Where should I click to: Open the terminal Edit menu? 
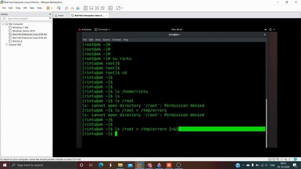(x=91, y=39)
